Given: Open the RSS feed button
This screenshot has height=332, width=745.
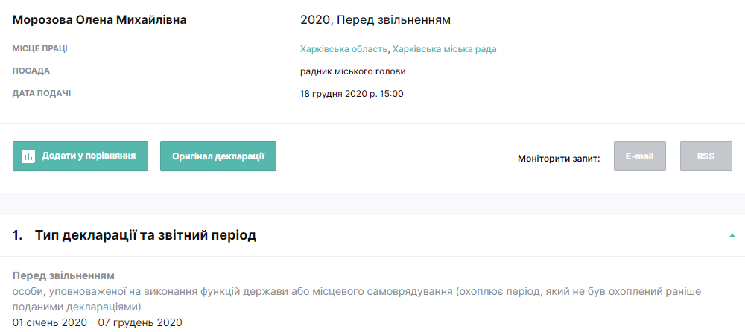Looking at the screenshot, I should click(x=706, y=156).
